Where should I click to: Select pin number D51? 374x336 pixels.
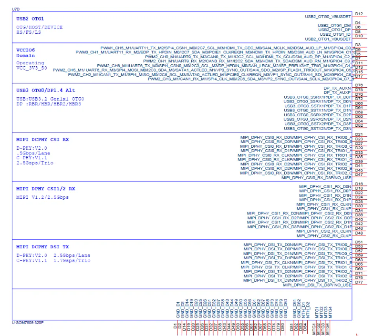(x=359, y=242)
